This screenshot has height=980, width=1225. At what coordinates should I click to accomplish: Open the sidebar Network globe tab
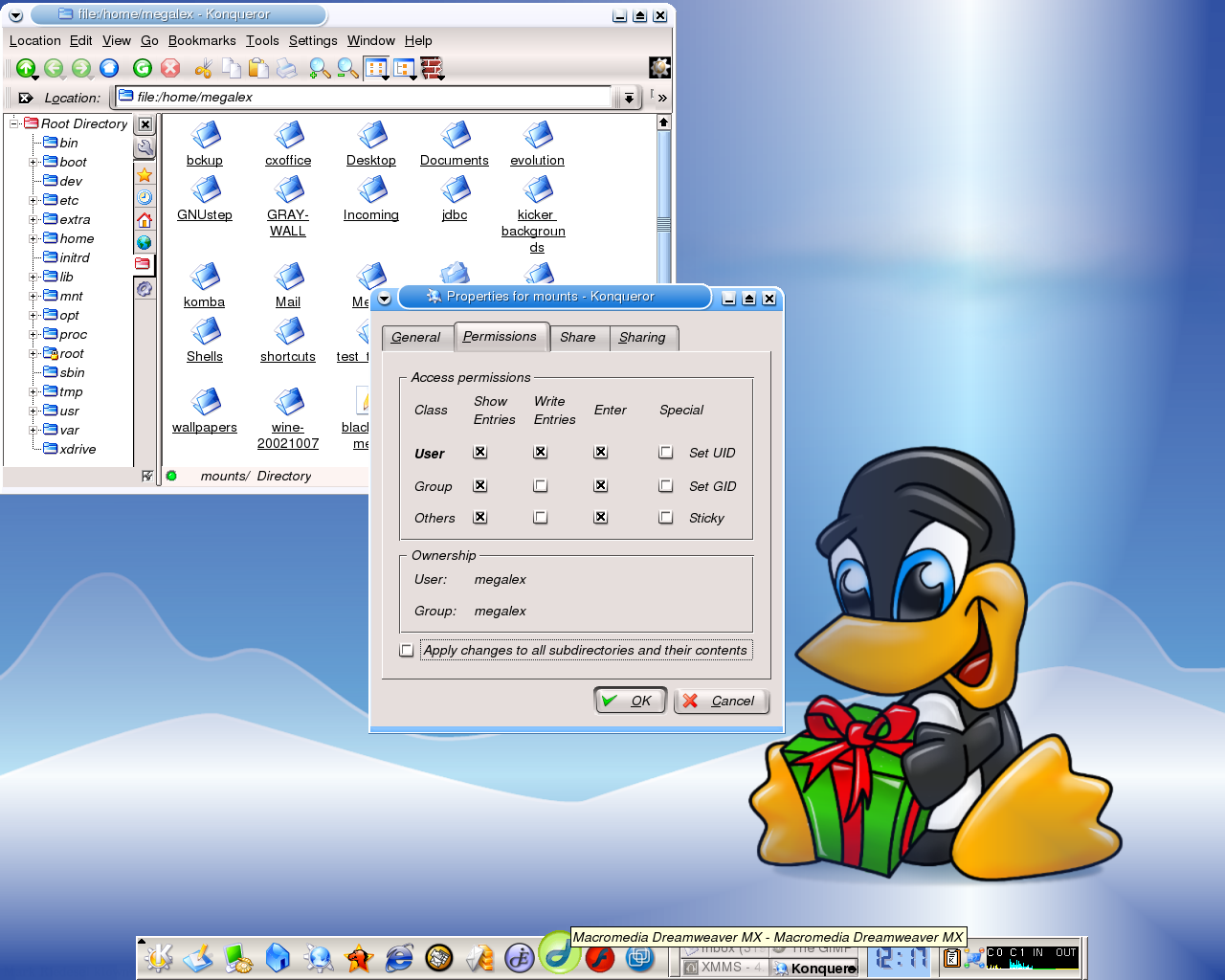[145, 242]
